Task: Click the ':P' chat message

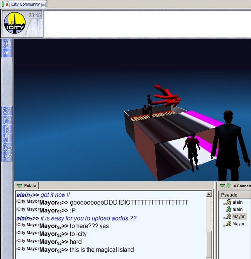Action: pyautogui.click(x=73, y=210)
